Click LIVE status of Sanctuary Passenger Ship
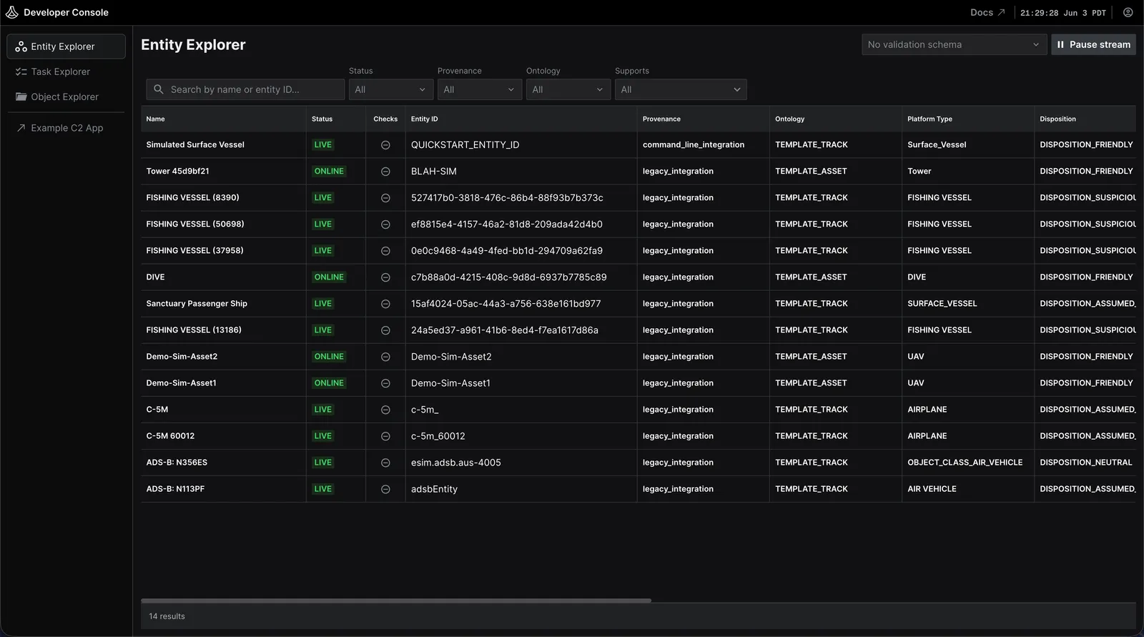 click(x=323, y=303)
